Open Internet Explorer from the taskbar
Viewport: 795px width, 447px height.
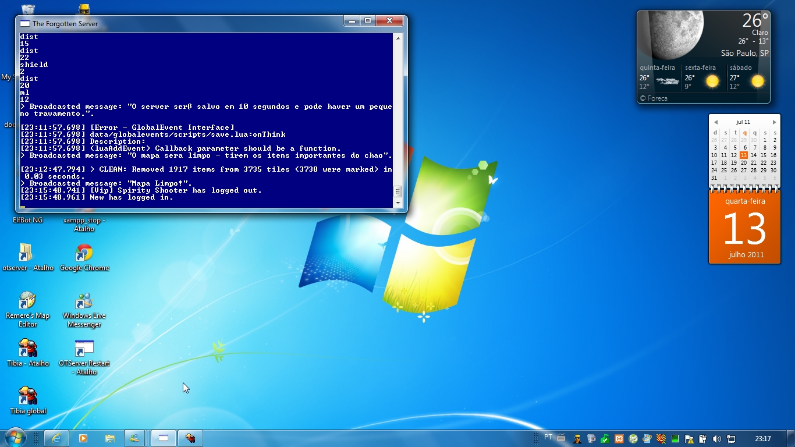point(56,438)
